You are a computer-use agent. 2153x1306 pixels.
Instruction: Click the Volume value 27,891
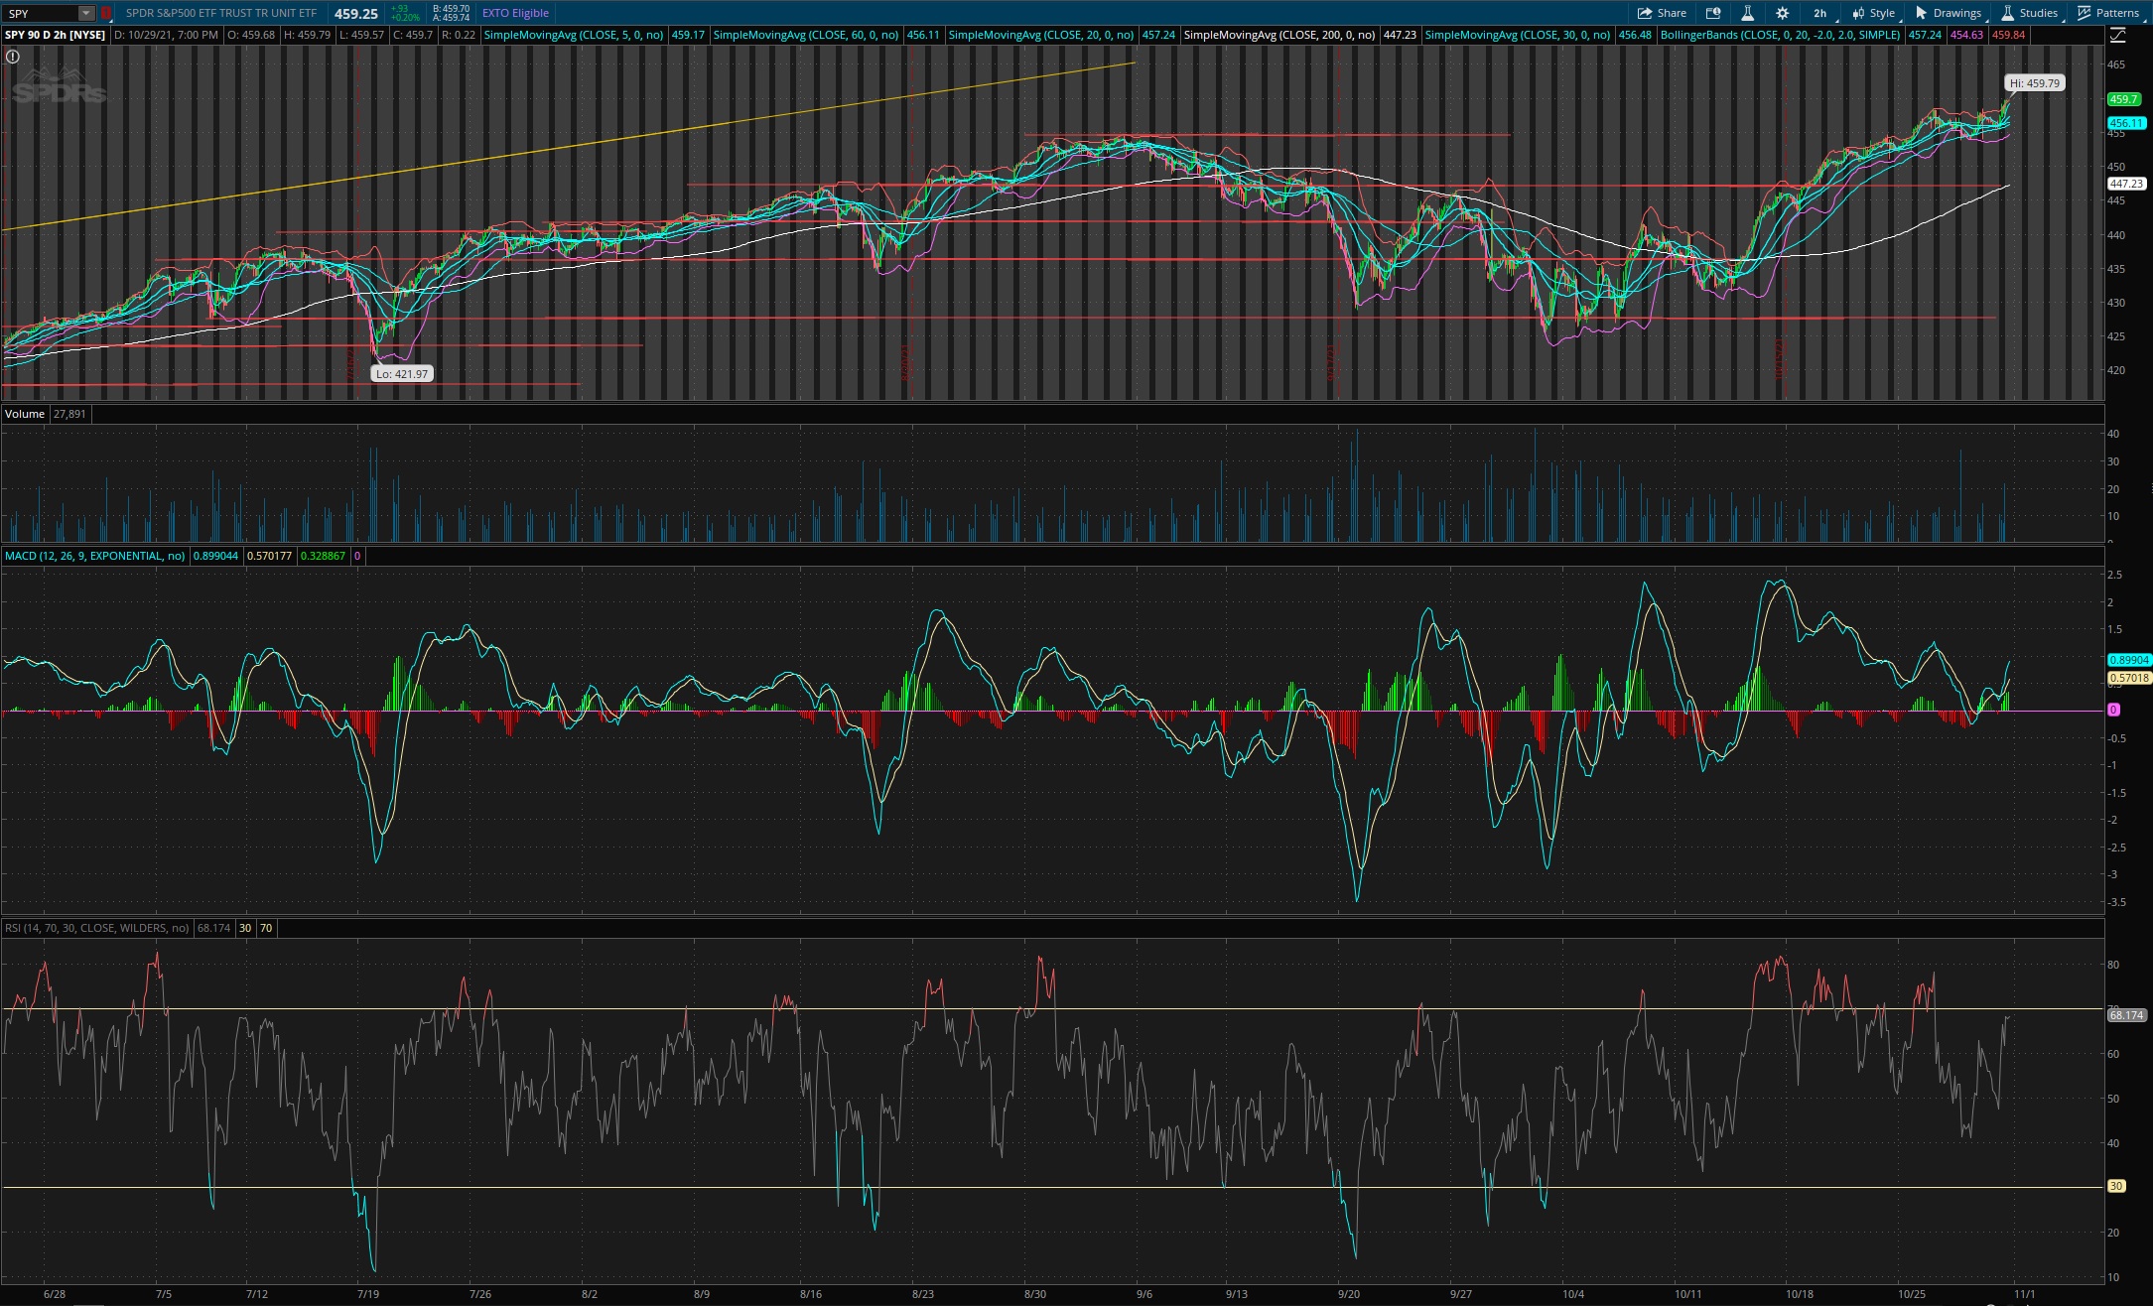click(x=69, y=414)
